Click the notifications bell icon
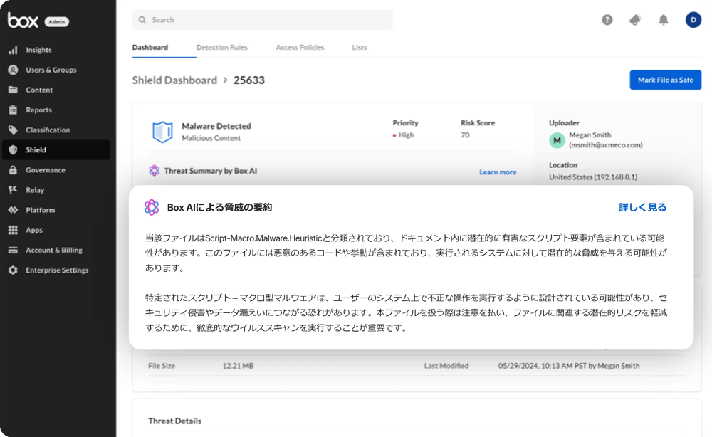This screenshot has width=712, height=437. pyautogui.click(x=664, y=20)
